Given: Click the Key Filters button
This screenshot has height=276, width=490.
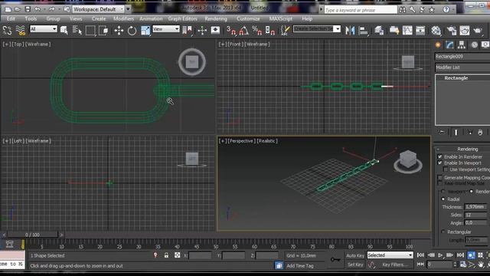Looking at the screenshot, I should [395, 264].
